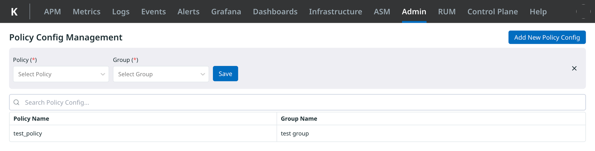Select the Infrastructure nav item
The width and height of the screenshot is (595, 151).
click(335, 12)
